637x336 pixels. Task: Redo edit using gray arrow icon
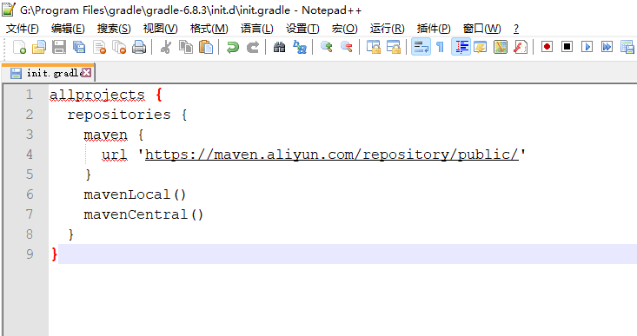click(253, 47)
